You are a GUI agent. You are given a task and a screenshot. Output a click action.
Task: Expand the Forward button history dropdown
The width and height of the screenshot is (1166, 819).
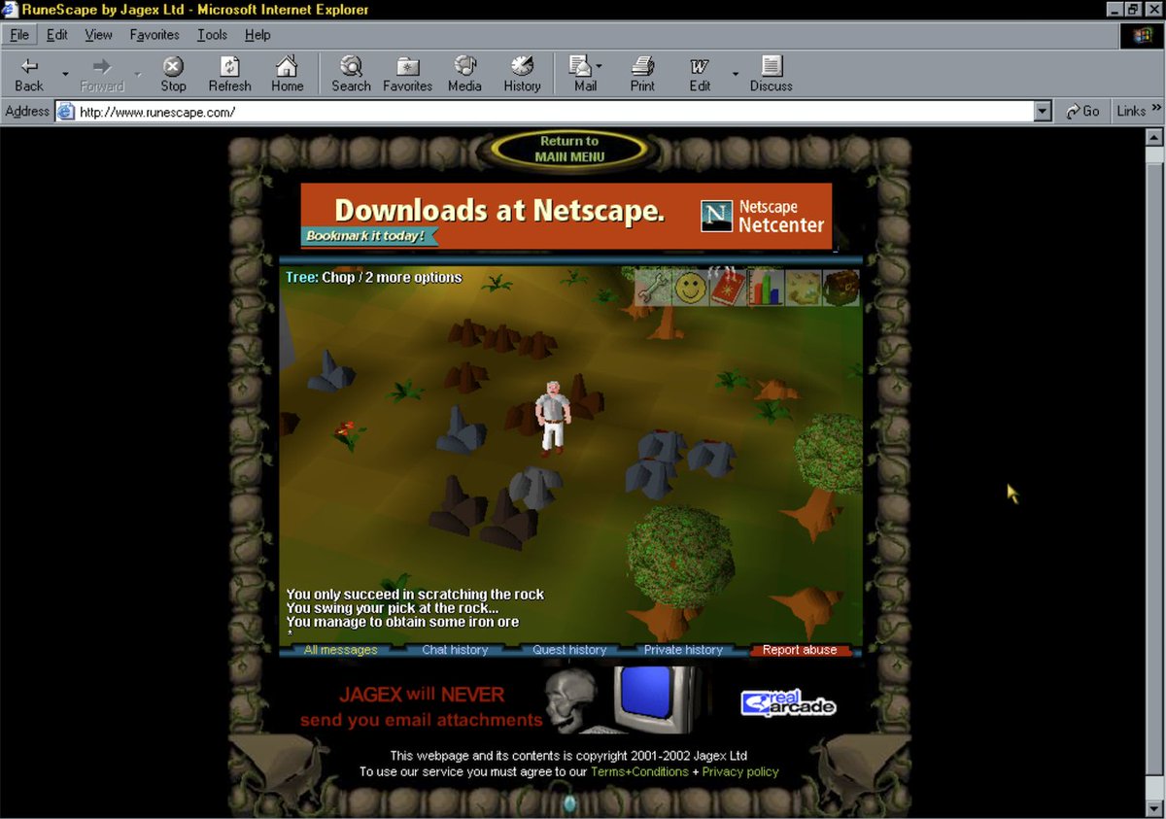[138, 75]
